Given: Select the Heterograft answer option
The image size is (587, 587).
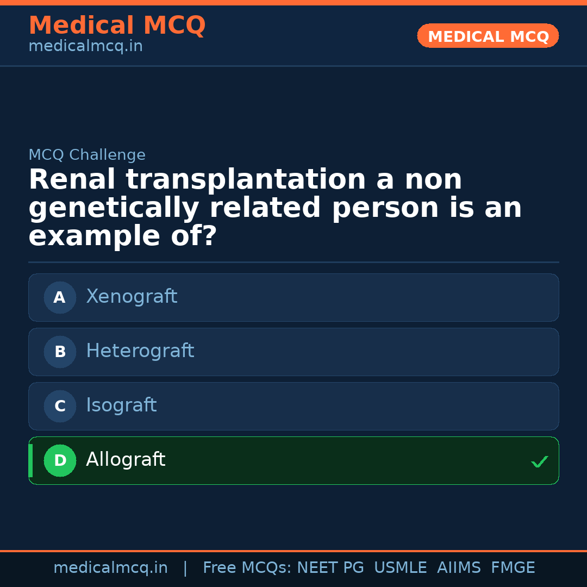Looking at the screenshot, I should point(293,352).
